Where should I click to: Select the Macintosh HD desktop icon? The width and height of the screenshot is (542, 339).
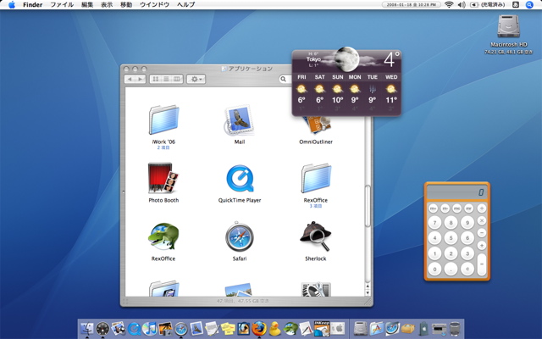[x=508, y=26]
